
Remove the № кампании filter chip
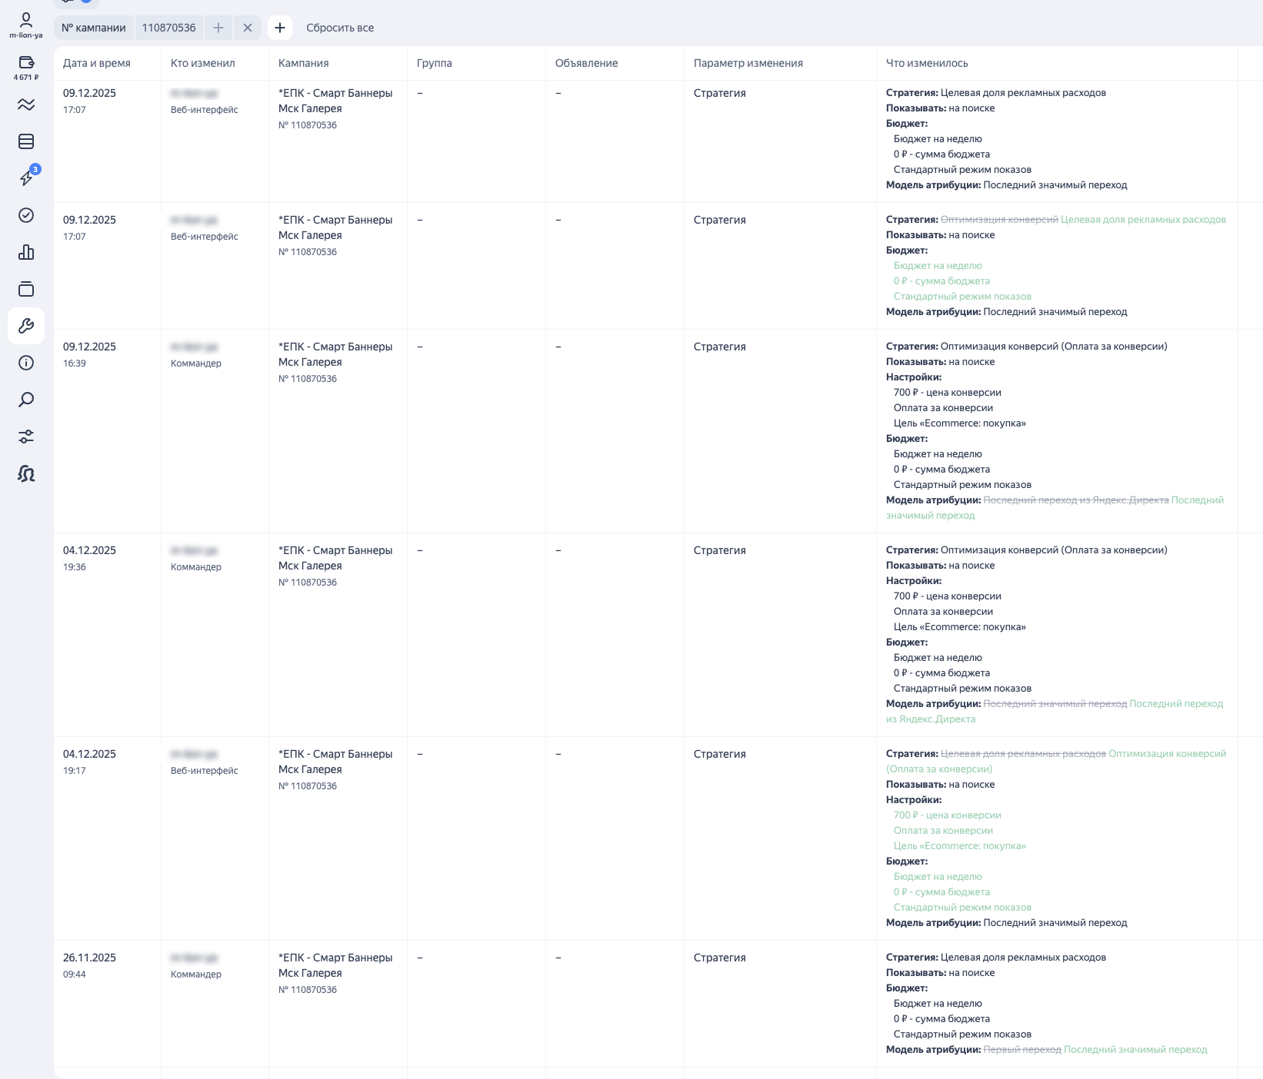[x=248, y=28]
